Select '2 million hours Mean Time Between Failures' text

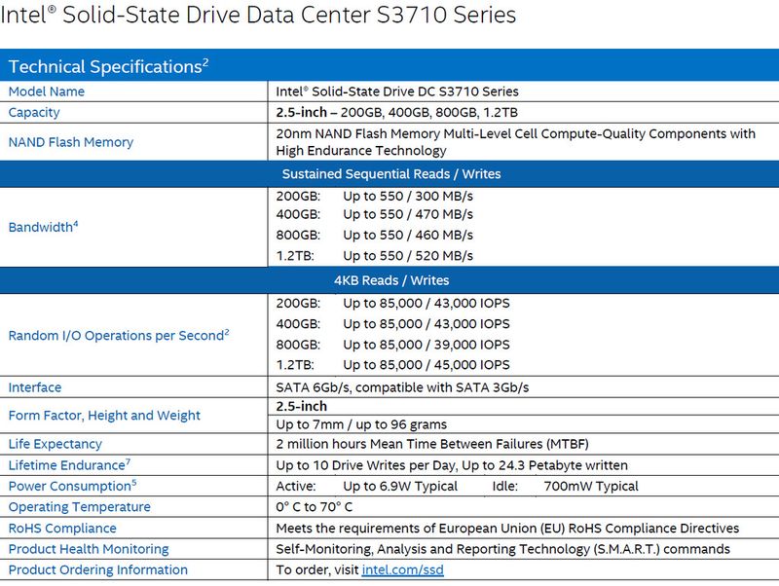click(x=409, y=444)
